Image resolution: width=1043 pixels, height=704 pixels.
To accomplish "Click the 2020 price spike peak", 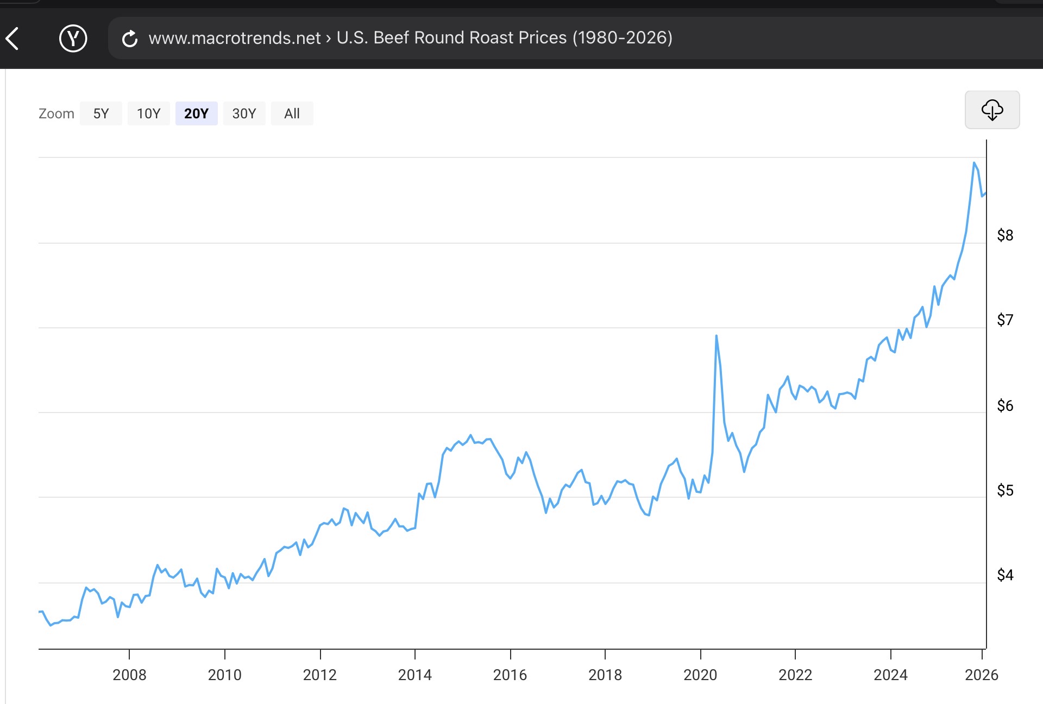I will point(716,336).
